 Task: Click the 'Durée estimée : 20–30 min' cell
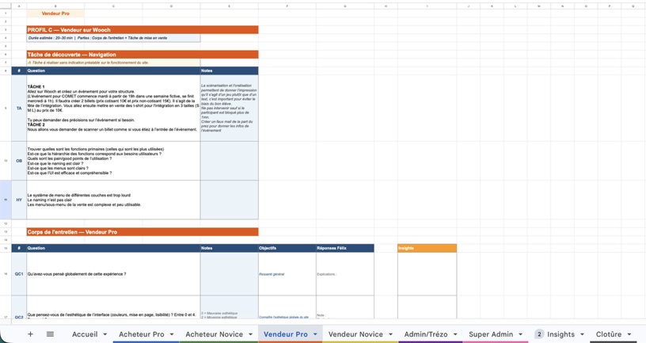[x=113, y=38]
